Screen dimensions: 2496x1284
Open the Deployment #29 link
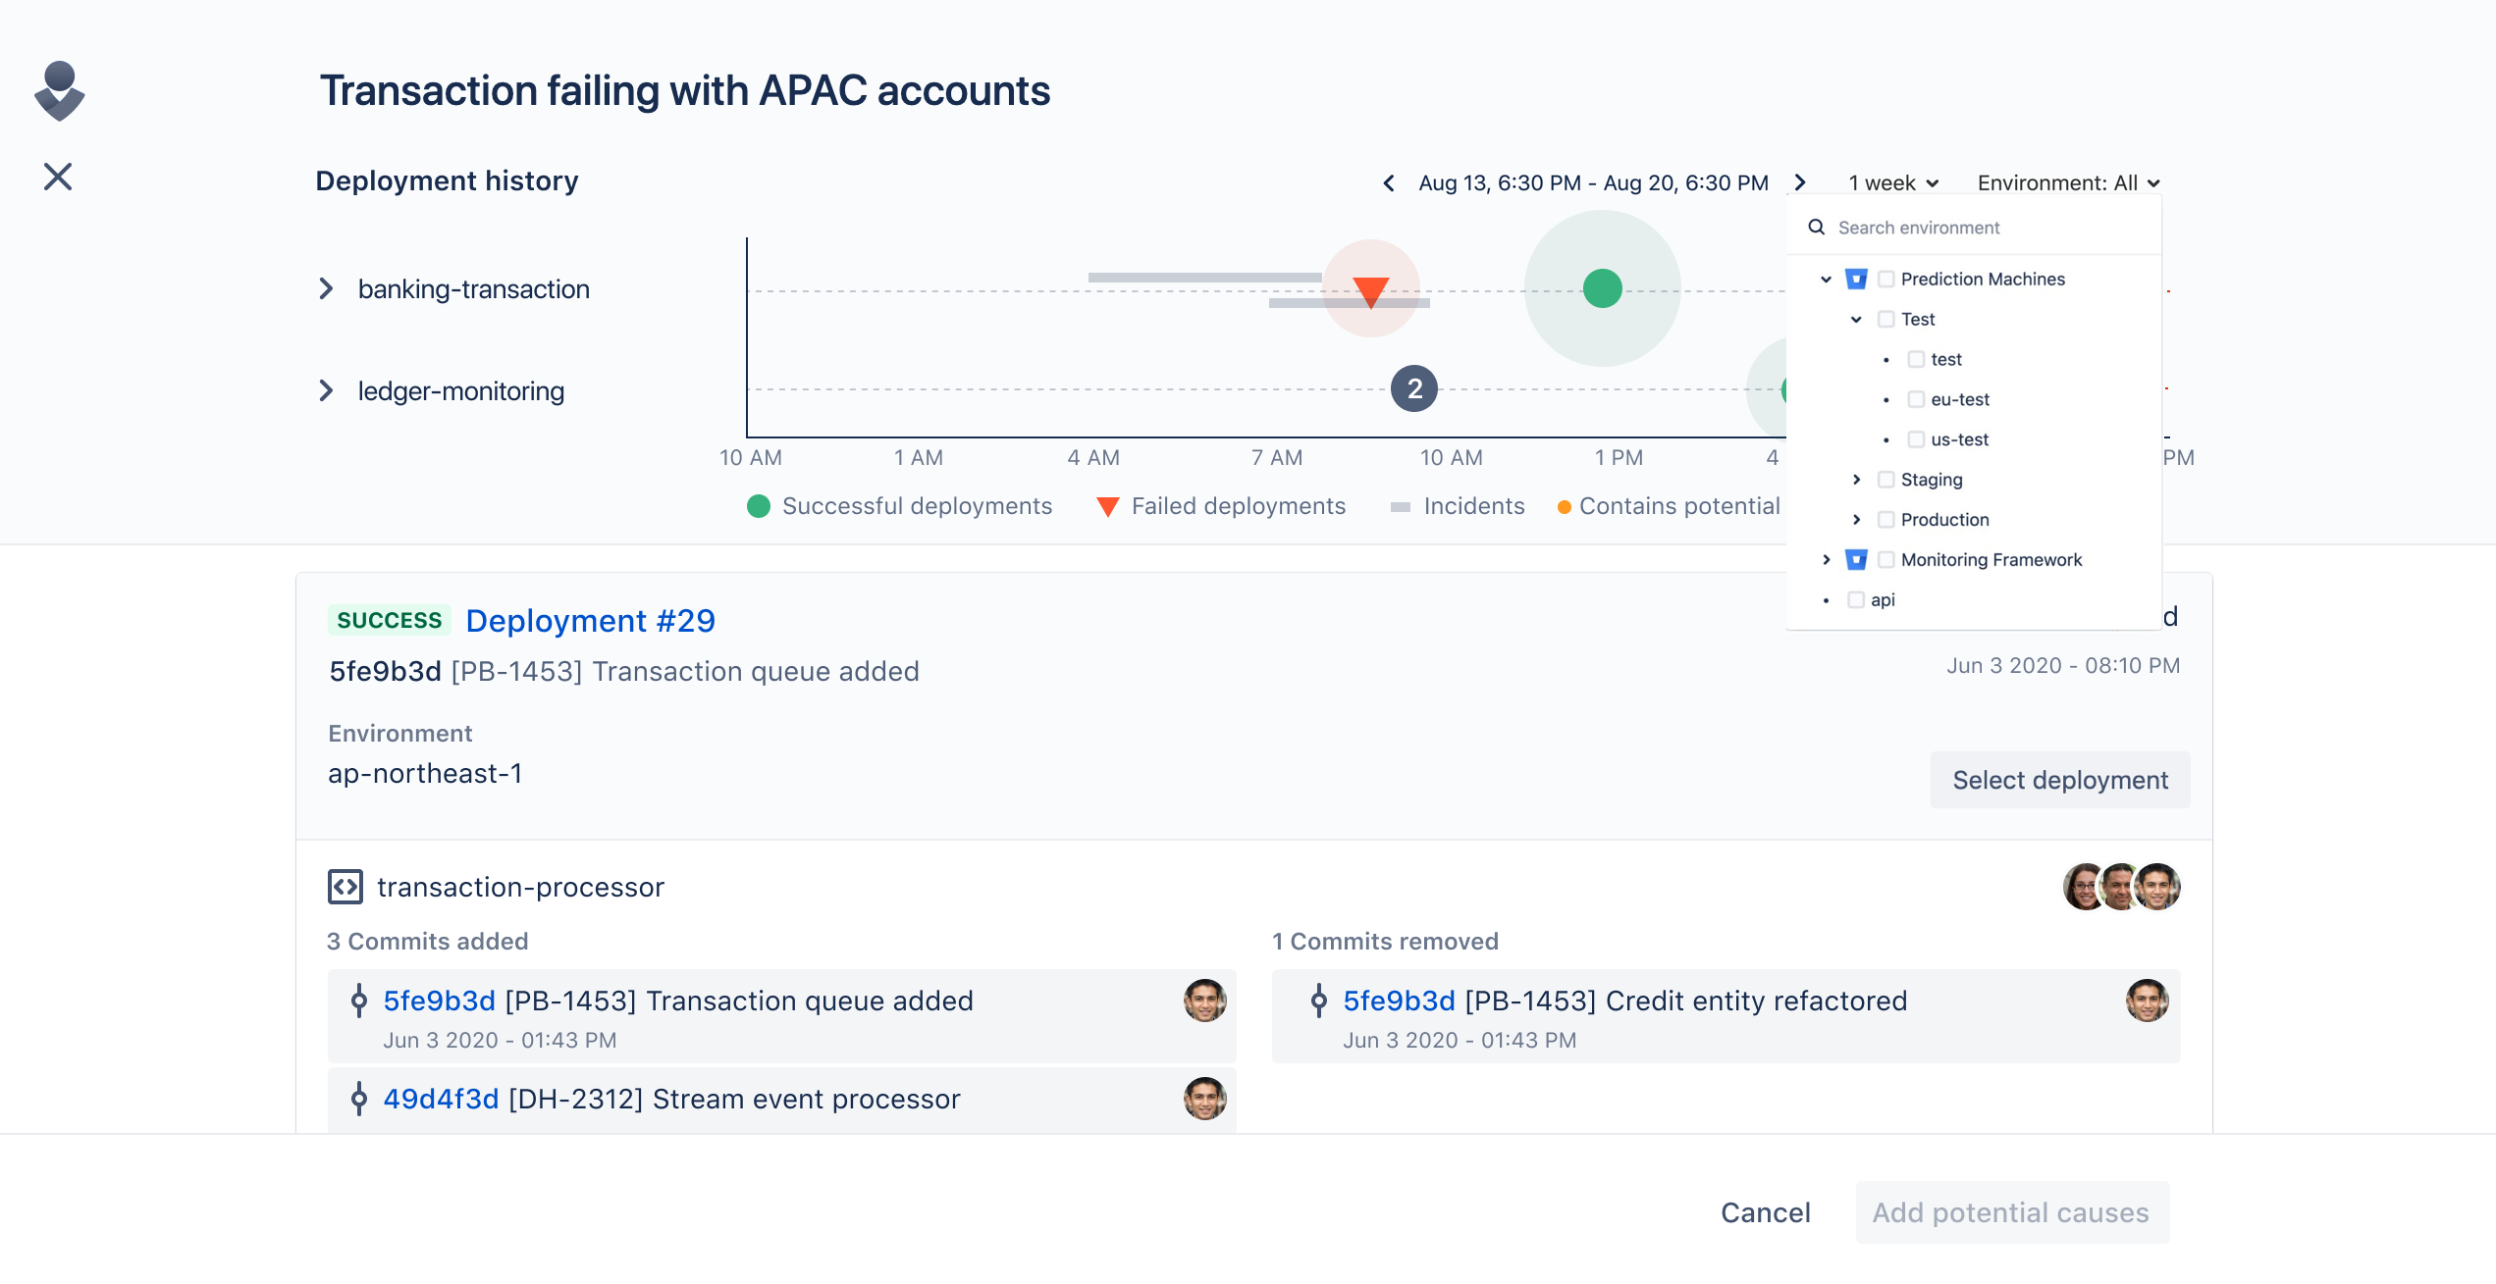pyautogui.click(x=590, y=621)
